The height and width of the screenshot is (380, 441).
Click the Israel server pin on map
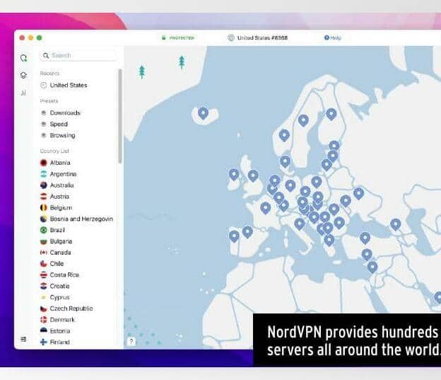click(372, 267)
